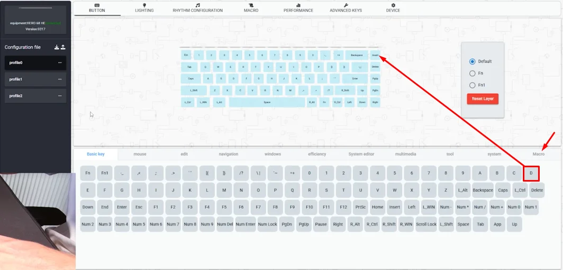
Task: Open profile1 three-dot options menu
Action: pyautogui.click(x=60, y=79)
